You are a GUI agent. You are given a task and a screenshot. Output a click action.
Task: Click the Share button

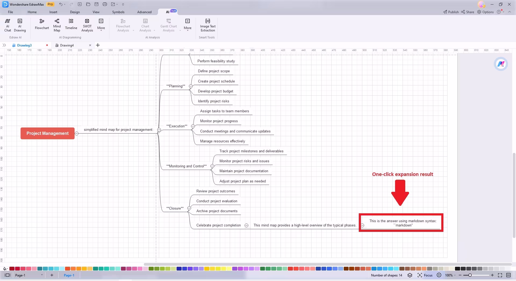click(468, 12)
